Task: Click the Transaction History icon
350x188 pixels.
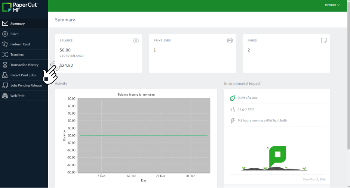Action: [5, 65]
